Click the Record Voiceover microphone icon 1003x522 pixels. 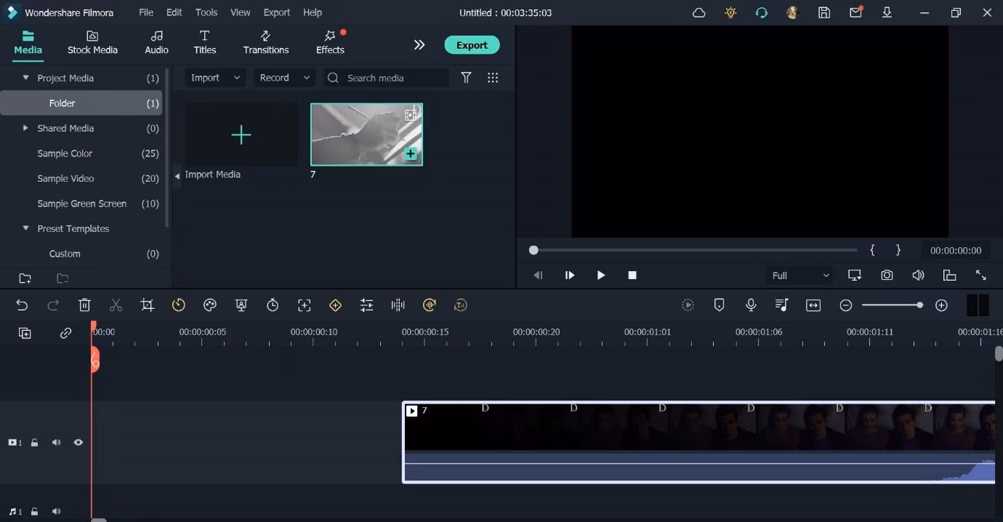pos(751,305)
